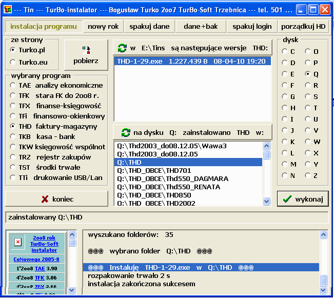This screenshot has width=334, height=299.
Task: Click the application icon in title bar
Action: click(8, 10)
